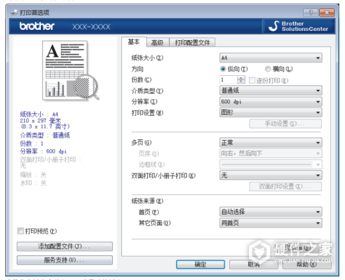Viewport: 345px width, 280px height.
Task: Open 双面打印/小册子打印 dropdown
Action: (271, 175)
